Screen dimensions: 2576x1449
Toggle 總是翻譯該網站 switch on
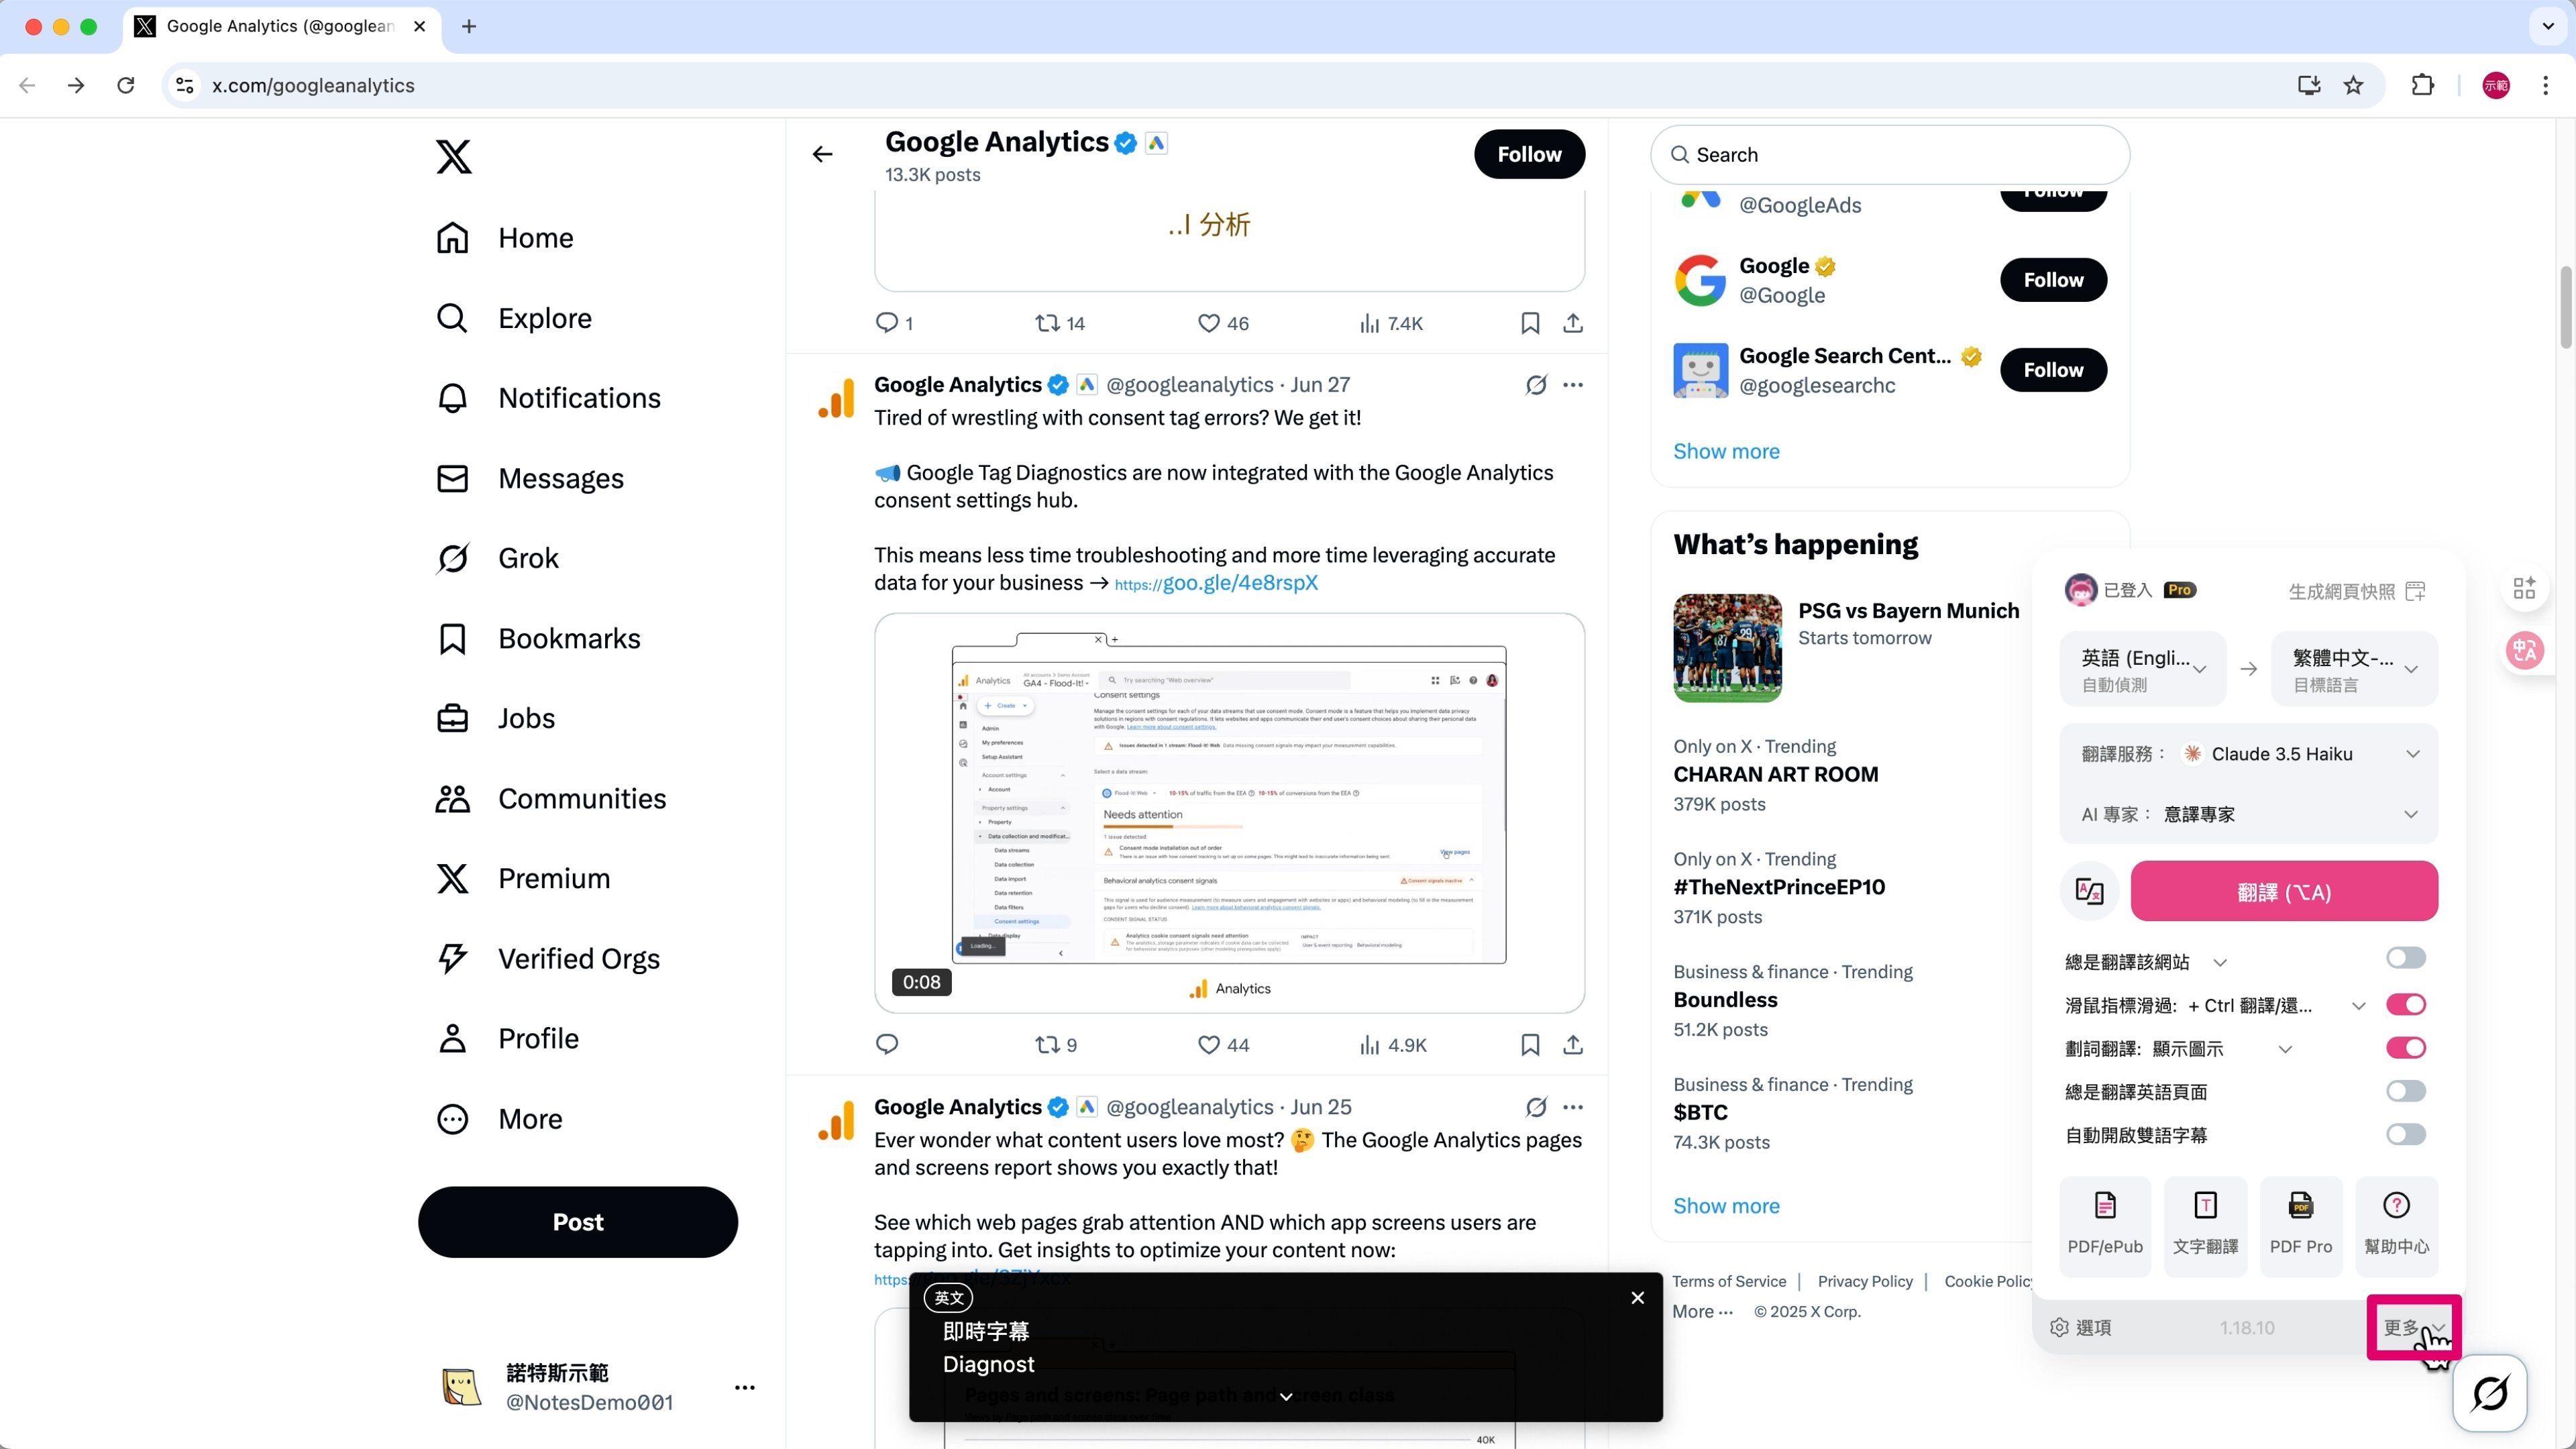tap(2405, 958)
